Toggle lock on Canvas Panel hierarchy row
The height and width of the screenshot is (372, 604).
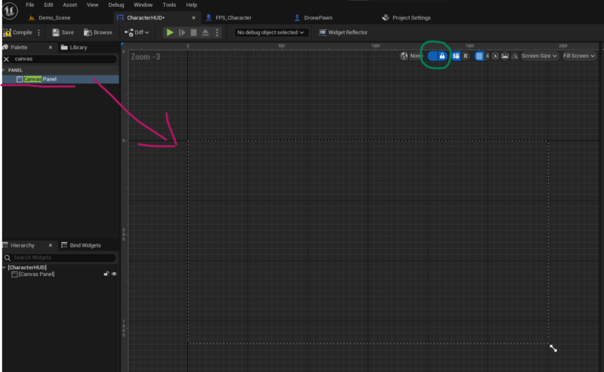(x=106, y=274)
